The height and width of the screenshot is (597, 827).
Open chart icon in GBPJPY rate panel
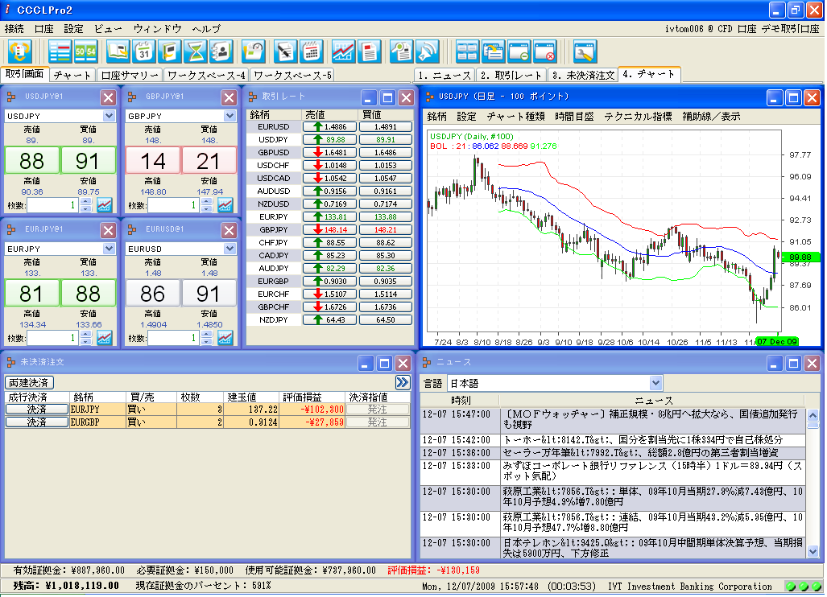[225, 205]
